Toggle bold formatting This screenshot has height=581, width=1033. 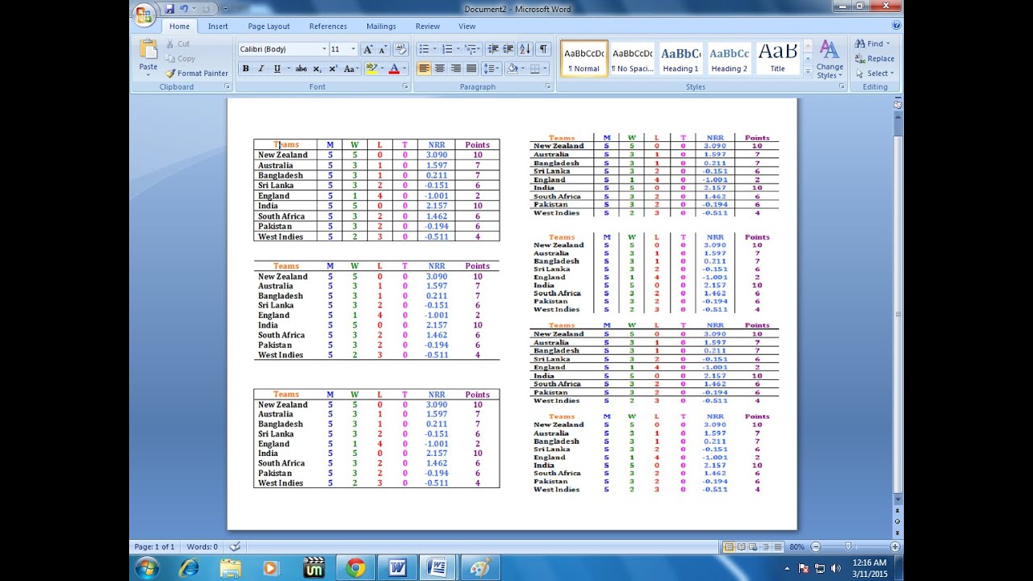pyautogui.click(x=245, y=69)
